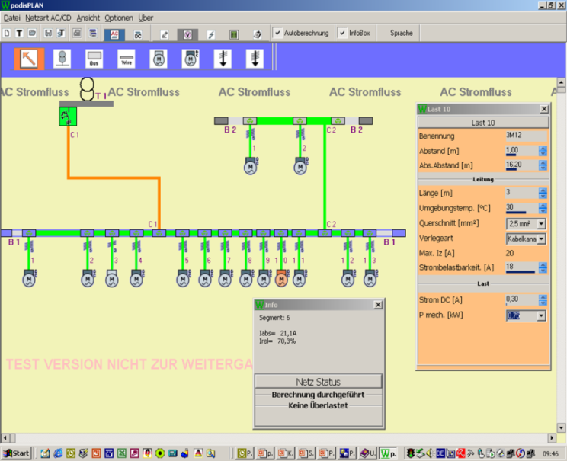Click the 'Keine Überlastet' status text
Screen dimensions: 567x461
click(319, 405)
